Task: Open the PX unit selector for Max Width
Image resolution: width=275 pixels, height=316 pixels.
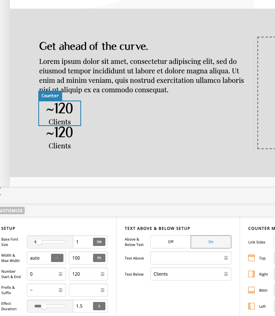Action: coord(99,258)
